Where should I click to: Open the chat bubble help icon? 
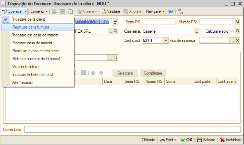171,11
